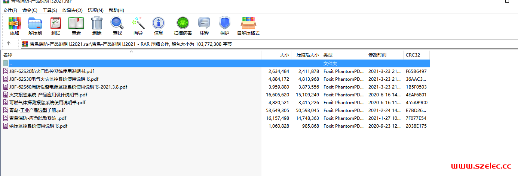Click the 文件夹 type cell in parent row
518x176 pixels.
point(330,63)
